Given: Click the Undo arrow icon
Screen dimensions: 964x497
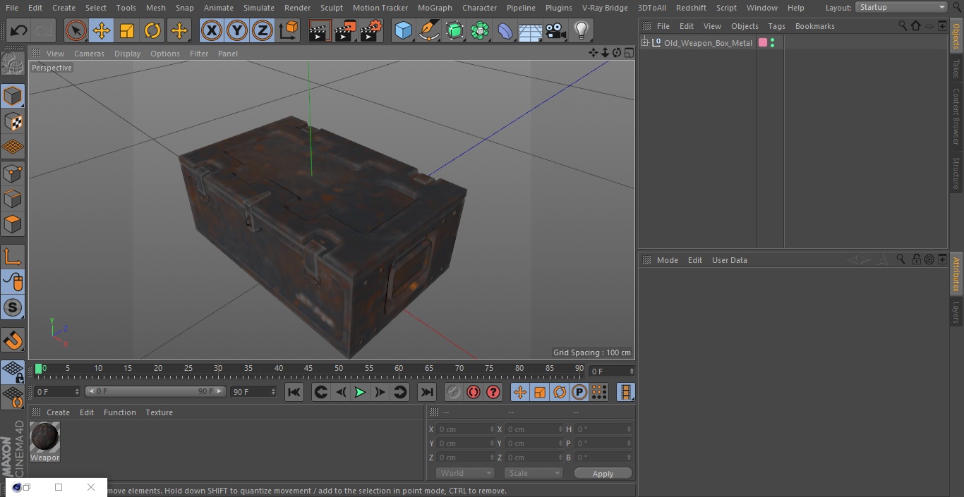Looking at the screenshot, I should pyautogui.click(x=18, y=30).
